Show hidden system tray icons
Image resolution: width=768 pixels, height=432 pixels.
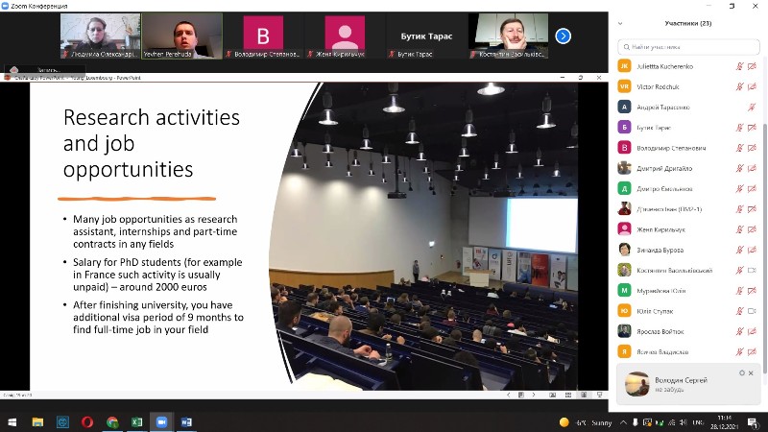[x=623, y=422]
